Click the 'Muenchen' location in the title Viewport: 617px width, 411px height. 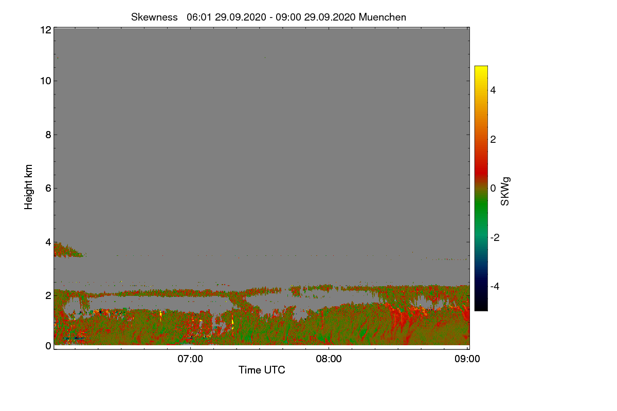click(x=383, y=17)
